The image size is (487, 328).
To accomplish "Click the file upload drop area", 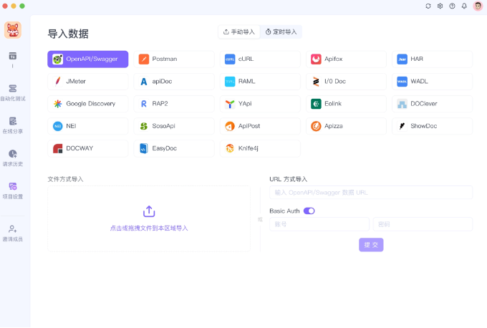I will point(149,218).
